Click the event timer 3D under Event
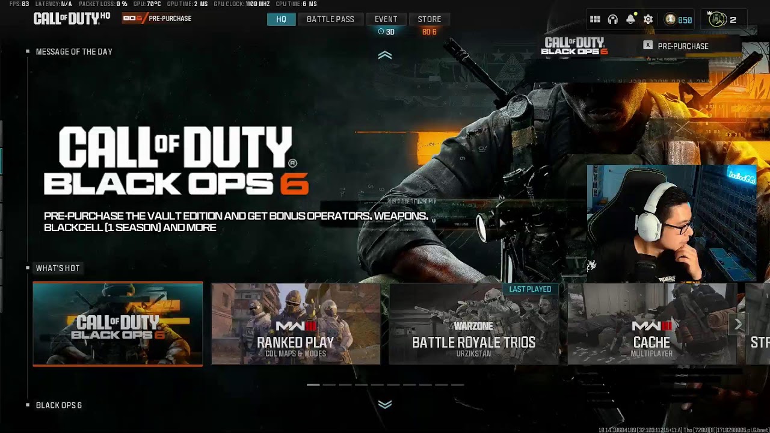The width and height of the screenshot is (770, 433). (386, 32)
